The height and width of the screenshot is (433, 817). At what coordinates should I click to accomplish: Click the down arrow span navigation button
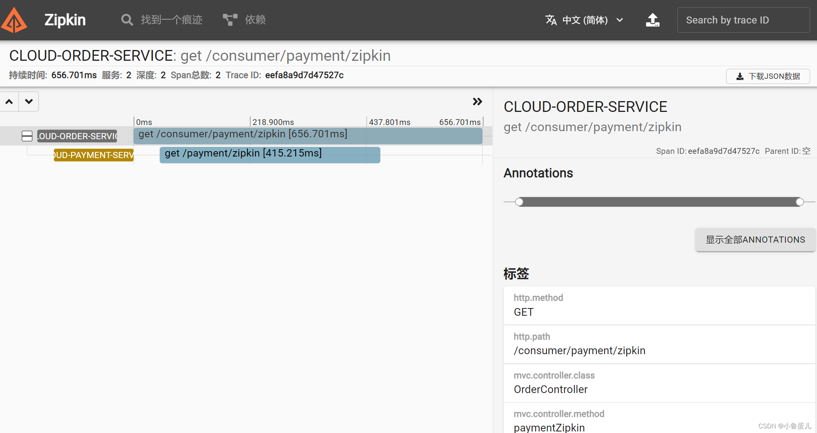pyautogui.click(x=29, y=102)
